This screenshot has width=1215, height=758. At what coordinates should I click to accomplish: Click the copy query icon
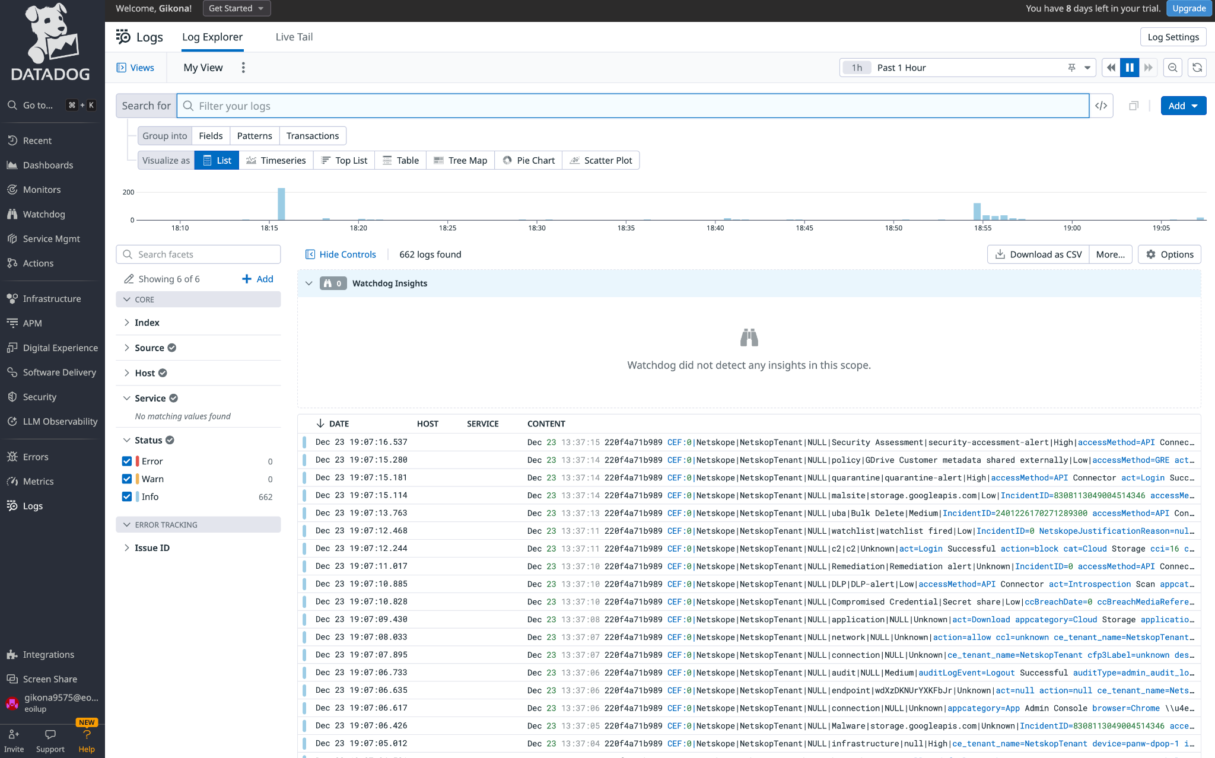pos(1134,106)
